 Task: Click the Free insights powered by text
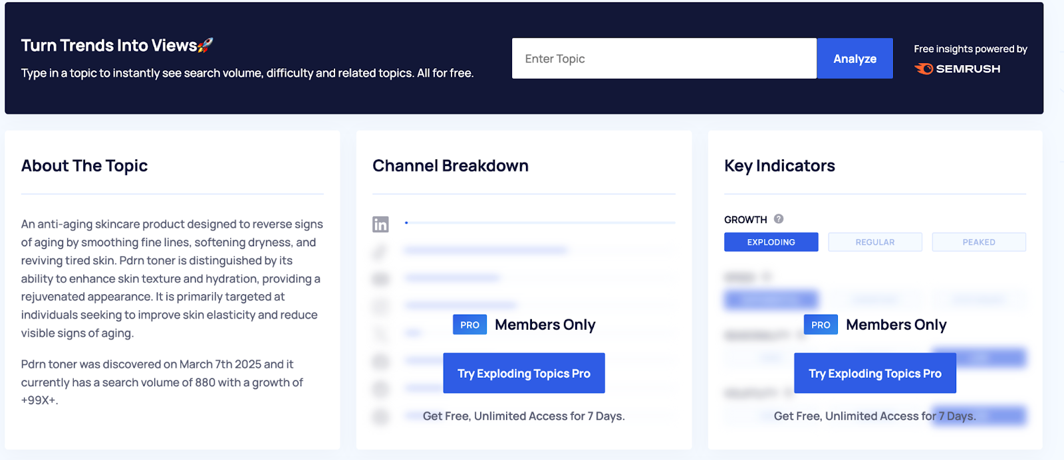coord(970,49)
